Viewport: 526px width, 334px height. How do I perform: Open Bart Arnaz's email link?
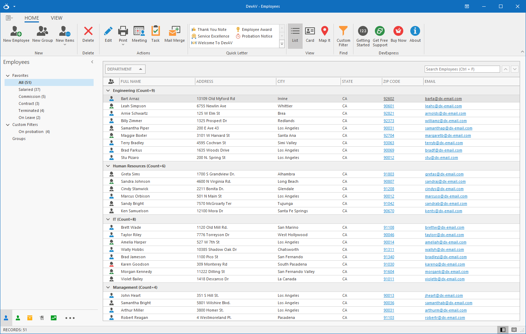coord(443,99)
